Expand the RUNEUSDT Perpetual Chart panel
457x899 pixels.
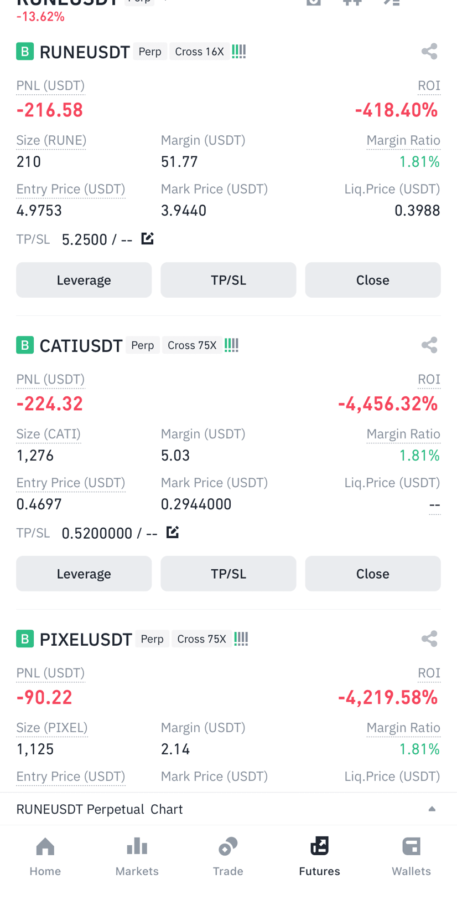click(228, 809)
